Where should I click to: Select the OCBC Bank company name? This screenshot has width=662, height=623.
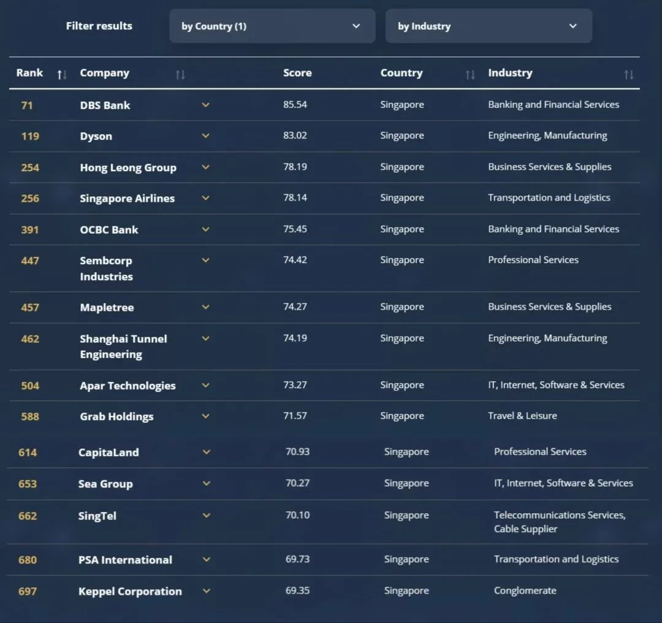[109, 230]
